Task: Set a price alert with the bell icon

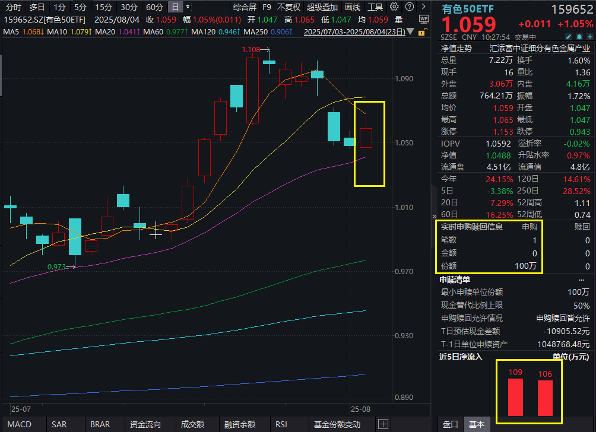Action: tap(579, 37)
